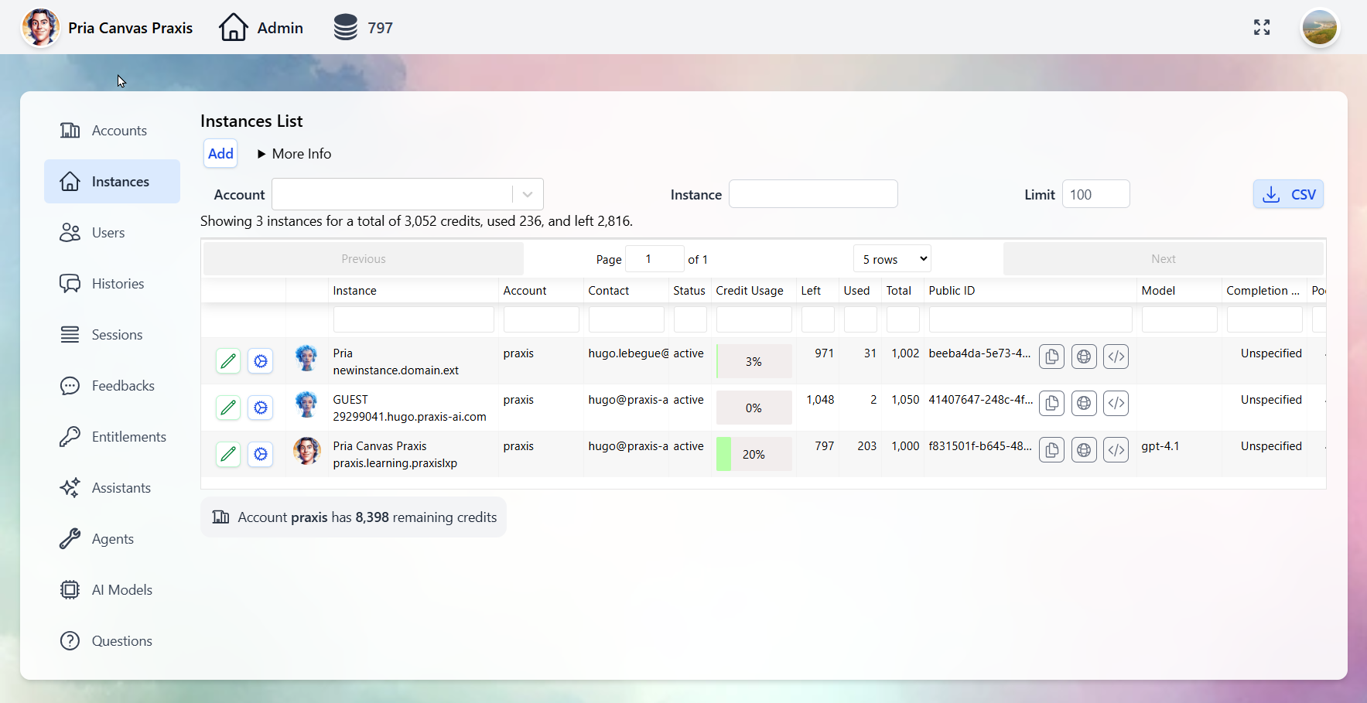Click praxis account remaining credits notice
Screen dimensions: 1367x703
[354, 517]
